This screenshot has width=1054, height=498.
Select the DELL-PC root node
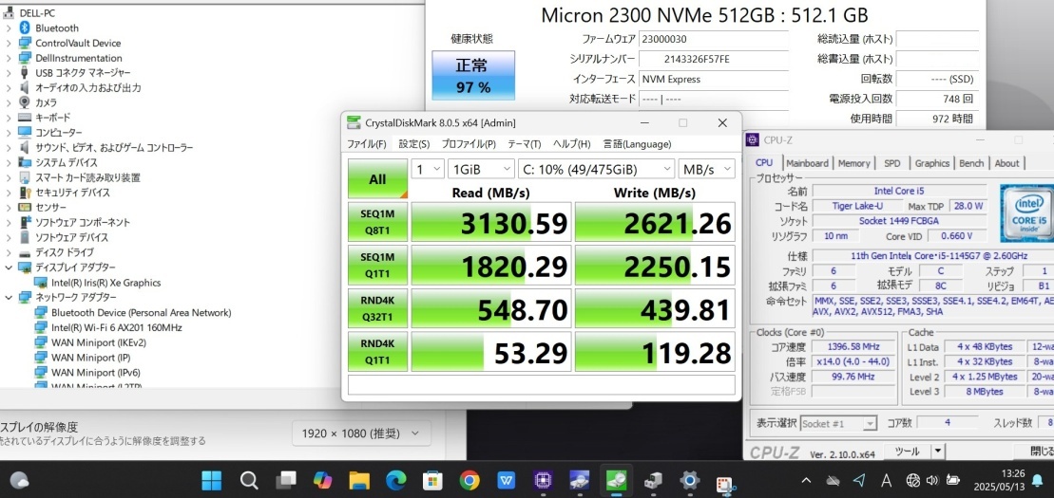pyautogui.click(x=38, y=12)
